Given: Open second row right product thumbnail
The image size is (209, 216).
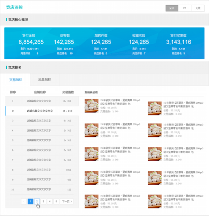Looking at the screenshot, I should (x=155, y=130).
